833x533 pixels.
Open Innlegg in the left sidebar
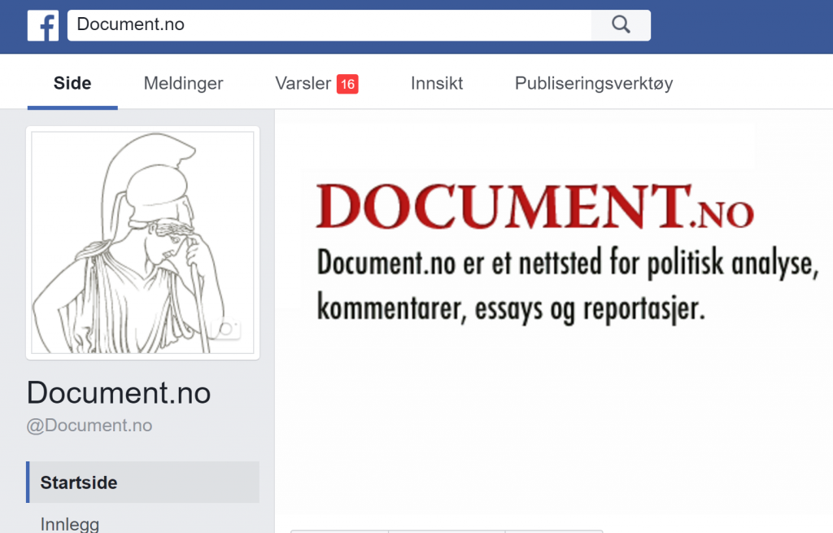point(70,523)
